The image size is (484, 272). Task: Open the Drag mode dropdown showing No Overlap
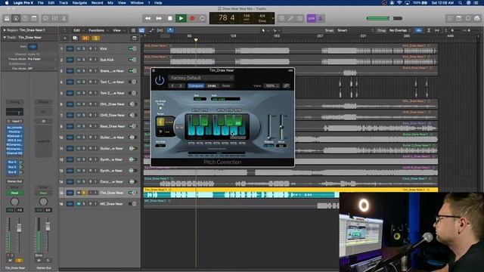pos(400,30)
